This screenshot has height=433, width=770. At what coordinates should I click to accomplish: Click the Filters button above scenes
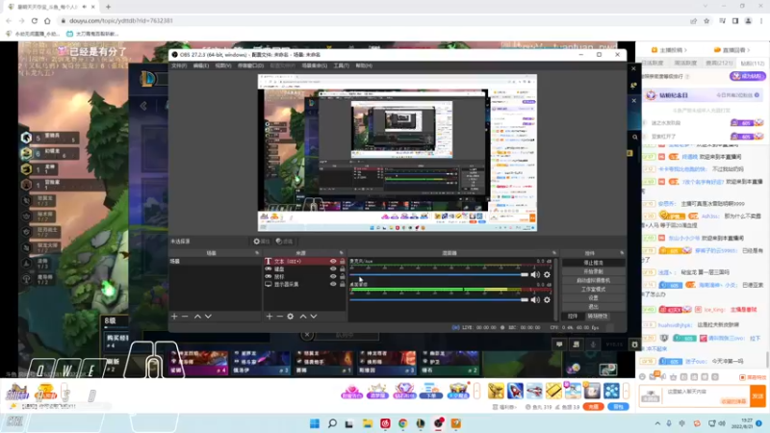(284, 242)
